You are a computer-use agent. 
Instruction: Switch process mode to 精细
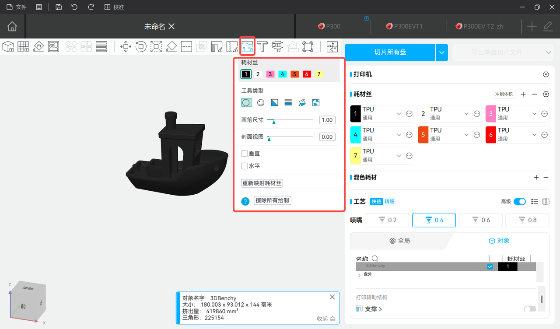[x=389, y=202]
